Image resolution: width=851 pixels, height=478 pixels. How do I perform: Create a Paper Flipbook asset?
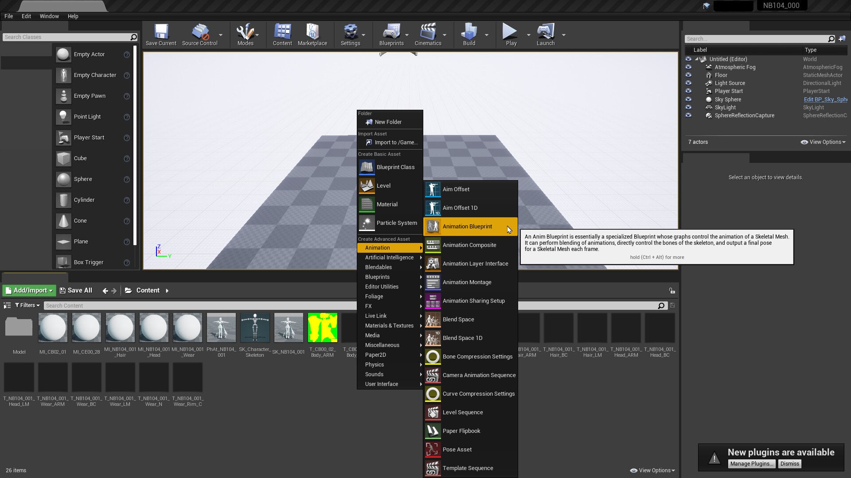[470, 431]
